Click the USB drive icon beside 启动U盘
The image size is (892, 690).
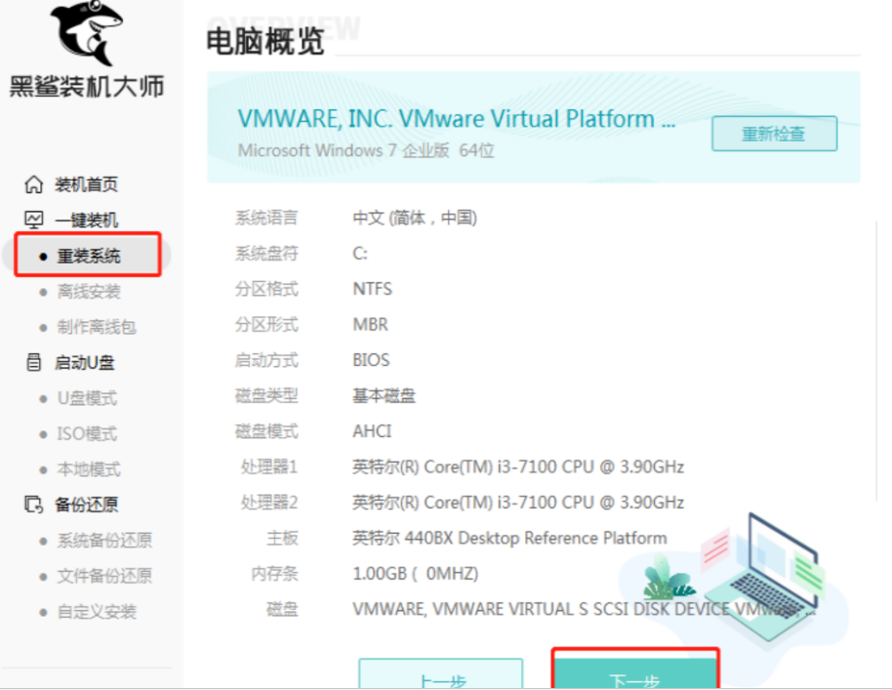(33, 362)
